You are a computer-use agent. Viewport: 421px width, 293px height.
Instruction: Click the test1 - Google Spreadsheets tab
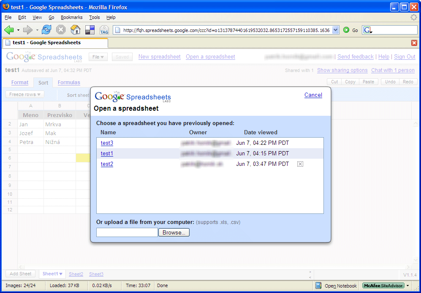click(x=55, y=43)
